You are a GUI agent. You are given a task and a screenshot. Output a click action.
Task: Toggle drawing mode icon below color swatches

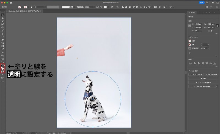2,75
